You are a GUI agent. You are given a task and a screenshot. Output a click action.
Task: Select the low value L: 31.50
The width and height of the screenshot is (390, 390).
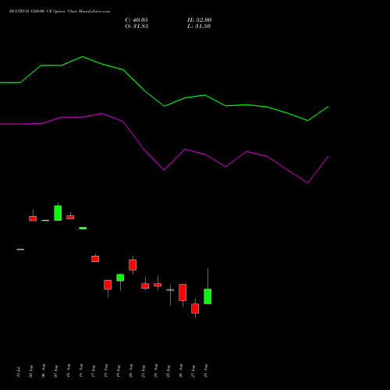(x=199, y=27)
